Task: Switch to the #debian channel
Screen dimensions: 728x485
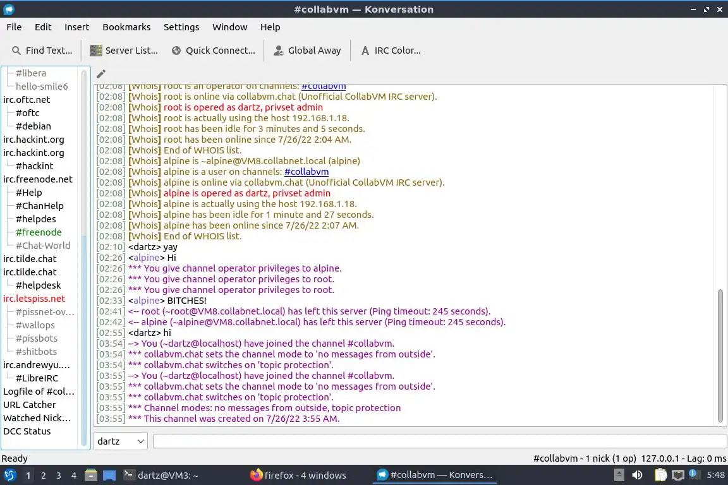Action: [33, 126]
